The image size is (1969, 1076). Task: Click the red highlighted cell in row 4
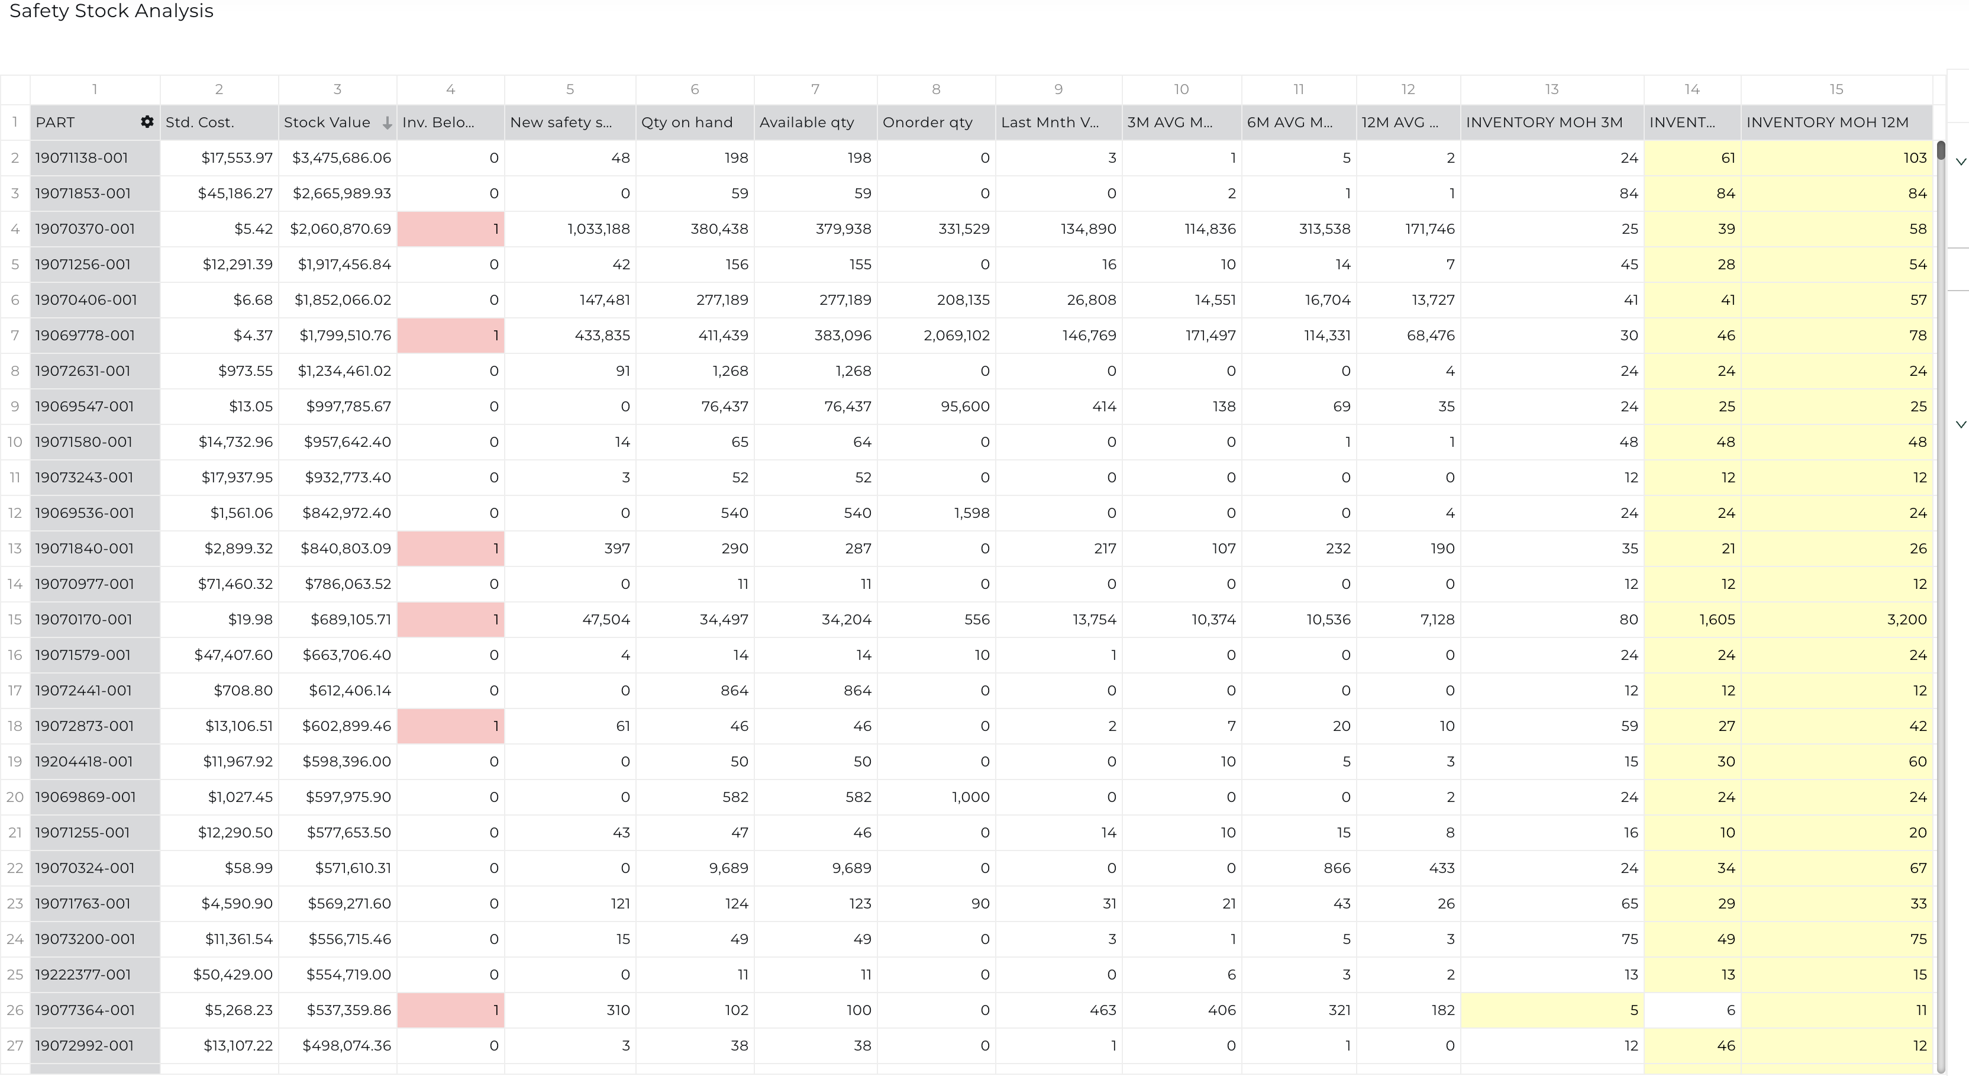(451, 228)
